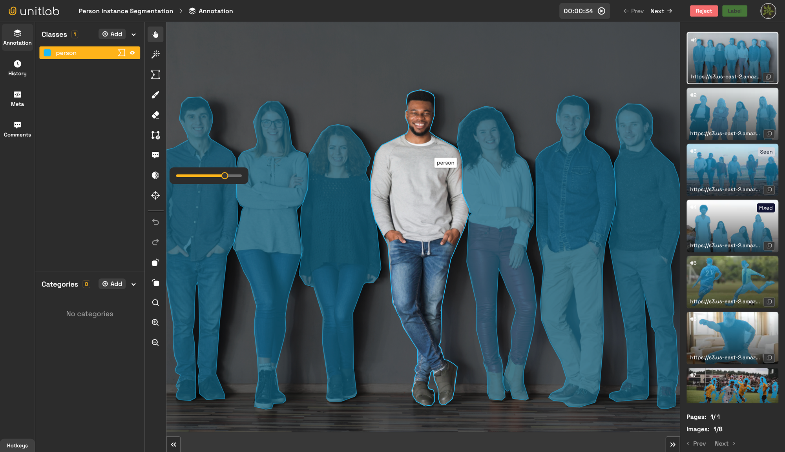Collapse the toolbar with the double-left chevron
Viewport: 785px width, 452px height.
pyautogui.click(x=173, y=444)
